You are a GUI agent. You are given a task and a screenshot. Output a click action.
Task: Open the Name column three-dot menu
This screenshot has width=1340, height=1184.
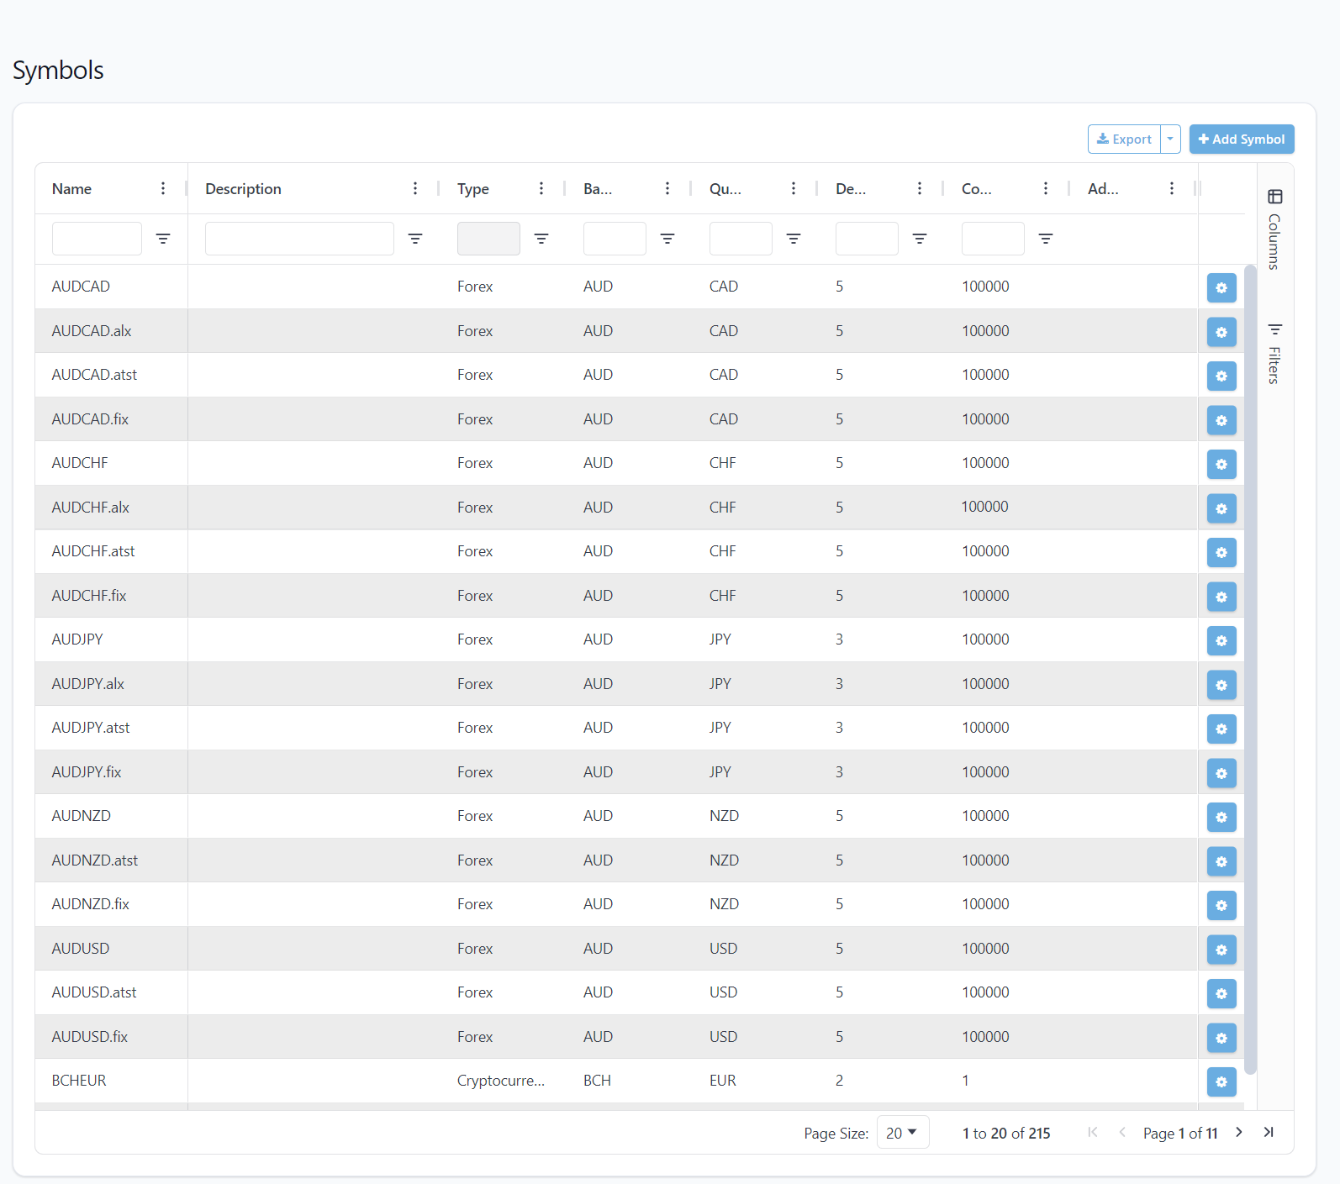(163, 188)
